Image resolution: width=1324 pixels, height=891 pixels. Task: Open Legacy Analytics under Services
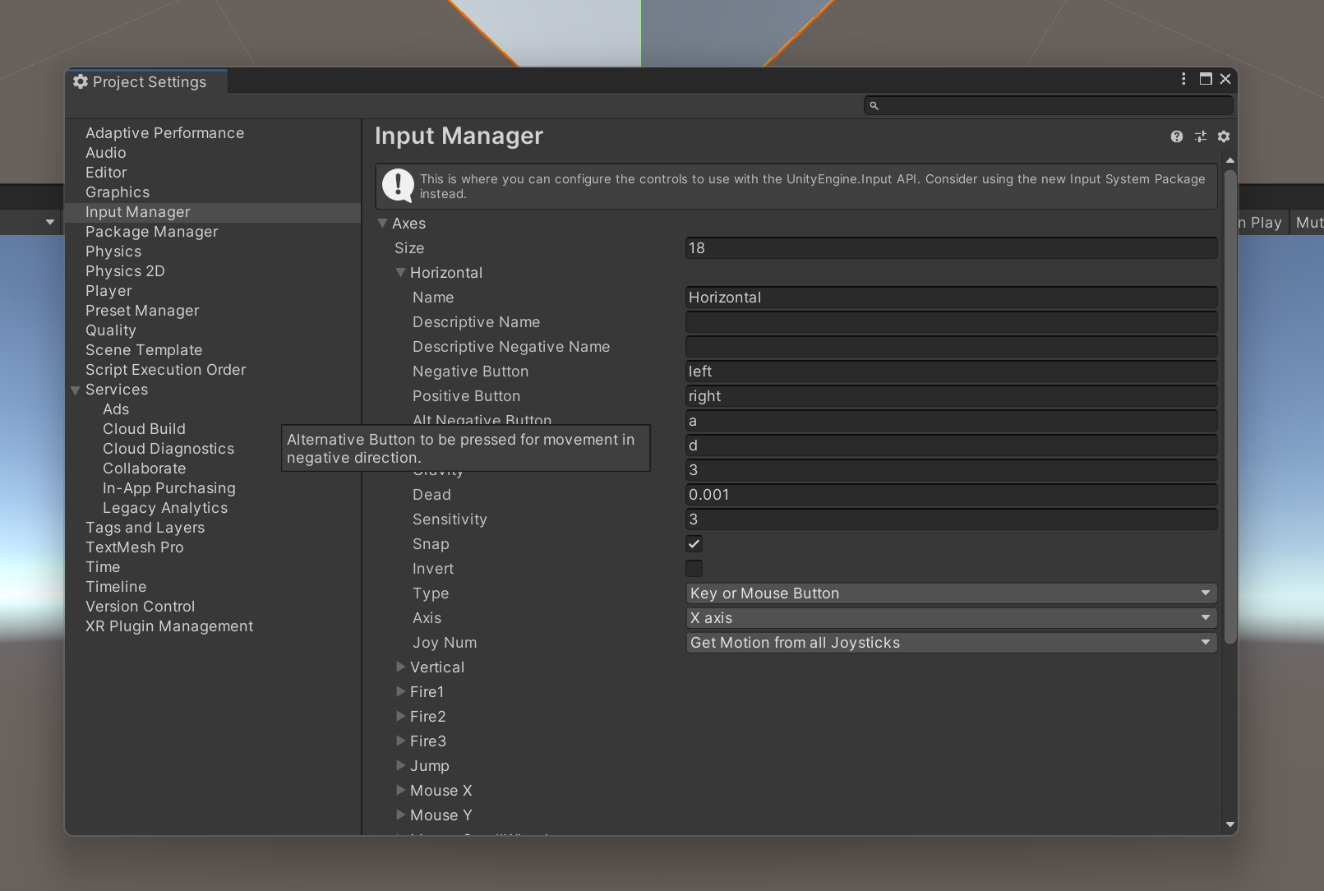tap(165, 508)
